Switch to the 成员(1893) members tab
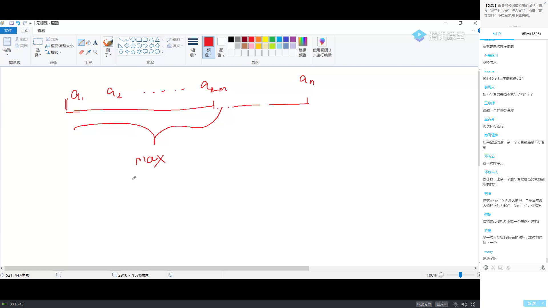 (531, 34)
